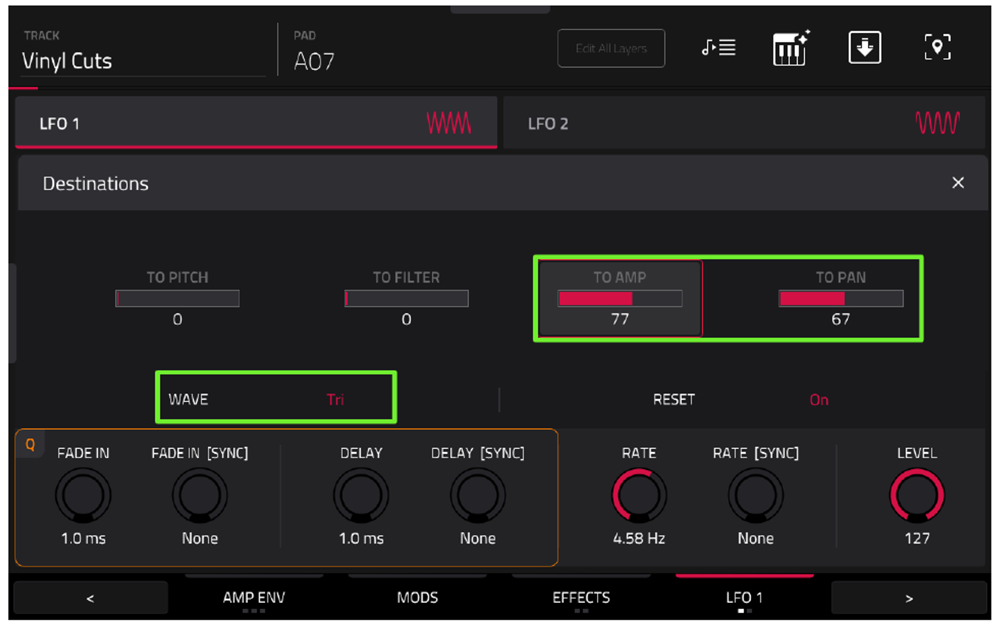Image resolution: width=999 pixels, height=627 pixels.
Task: Go to previous tabs with left arrow
Action: 90,598
